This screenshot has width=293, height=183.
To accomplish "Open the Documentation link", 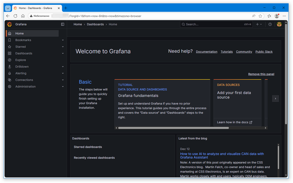I will pyautogui.click(x=207, y=52).
